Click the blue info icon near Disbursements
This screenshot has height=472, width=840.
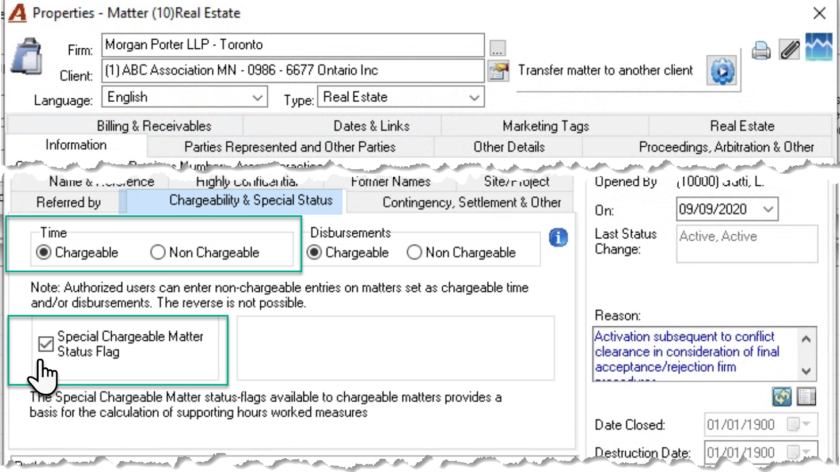pos(558,237)
